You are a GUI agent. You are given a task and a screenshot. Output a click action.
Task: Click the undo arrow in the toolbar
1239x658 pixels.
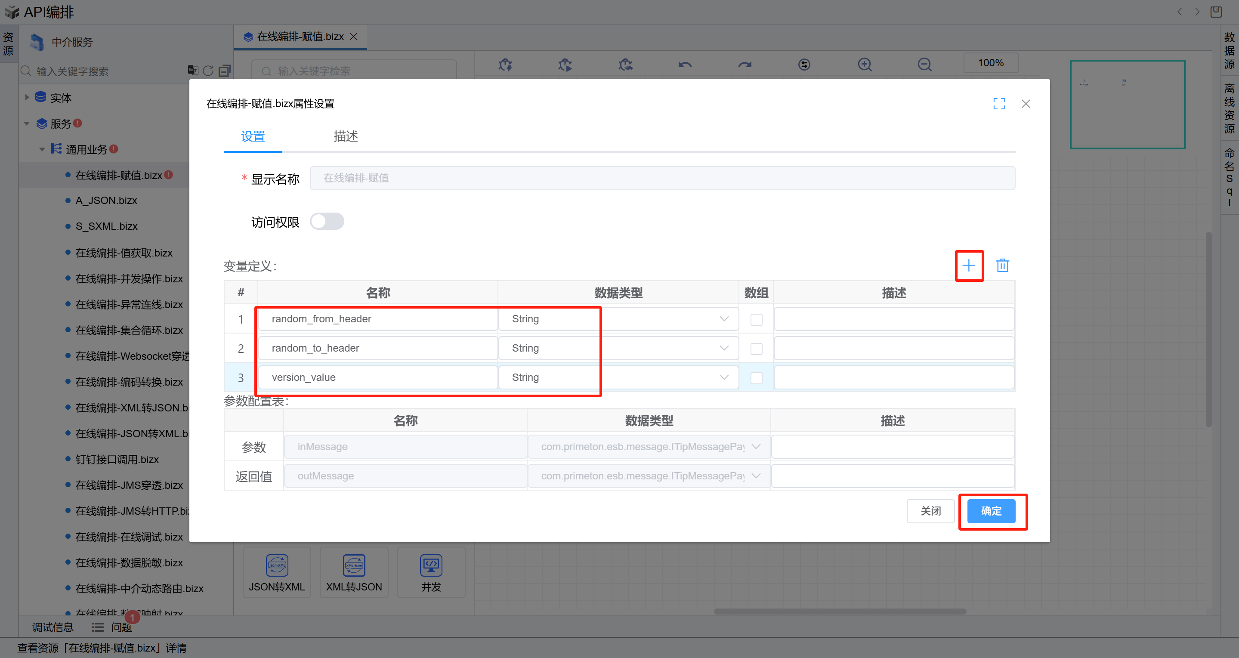point(685,65)
